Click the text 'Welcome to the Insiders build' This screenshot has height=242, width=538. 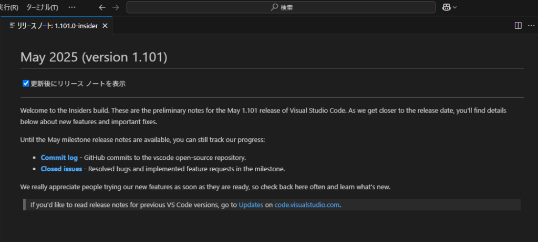65,111
